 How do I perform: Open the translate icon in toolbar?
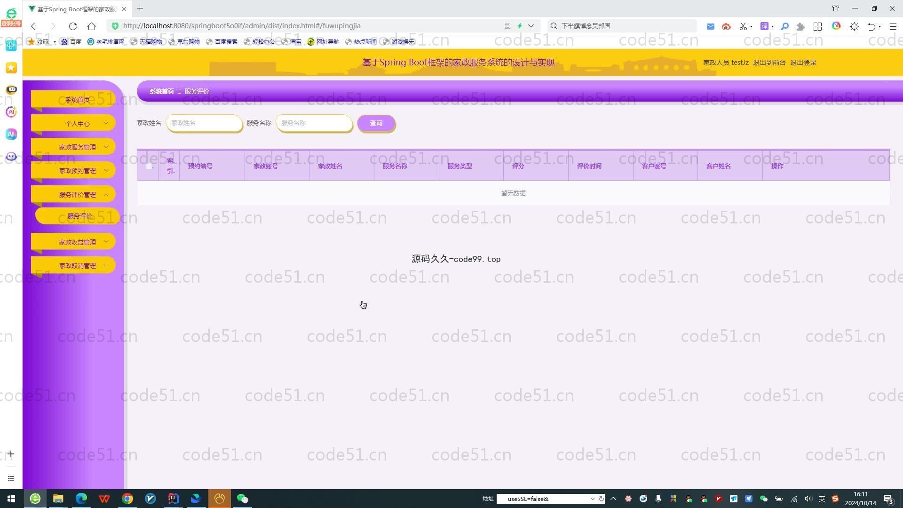pyautogui.click(x=765, y=26)
